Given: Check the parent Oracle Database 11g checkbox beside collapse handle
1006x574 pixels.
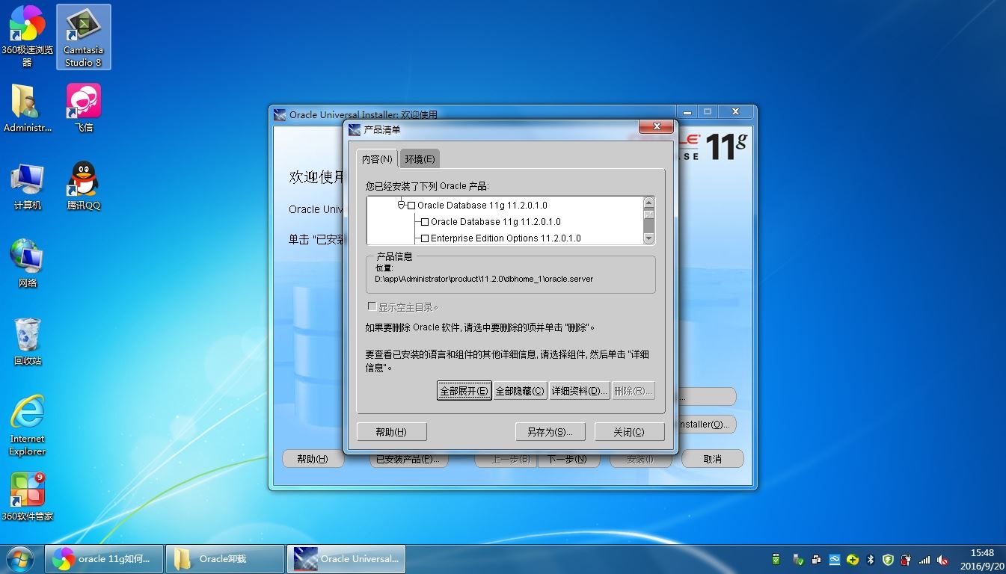Looking at the screenshot, I should [411, 206].
